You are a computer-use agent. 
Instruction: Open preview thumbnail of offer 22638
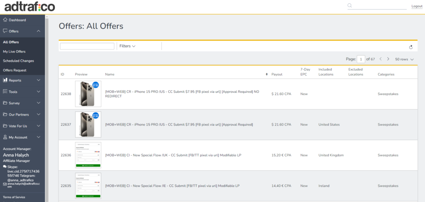[x=88, y=94]
